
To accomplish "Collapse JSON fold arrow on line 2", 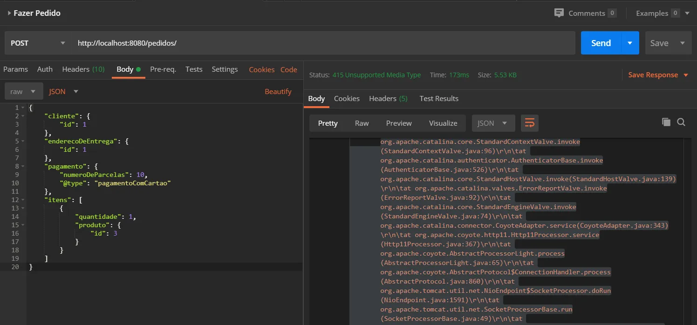I will 23,116.
